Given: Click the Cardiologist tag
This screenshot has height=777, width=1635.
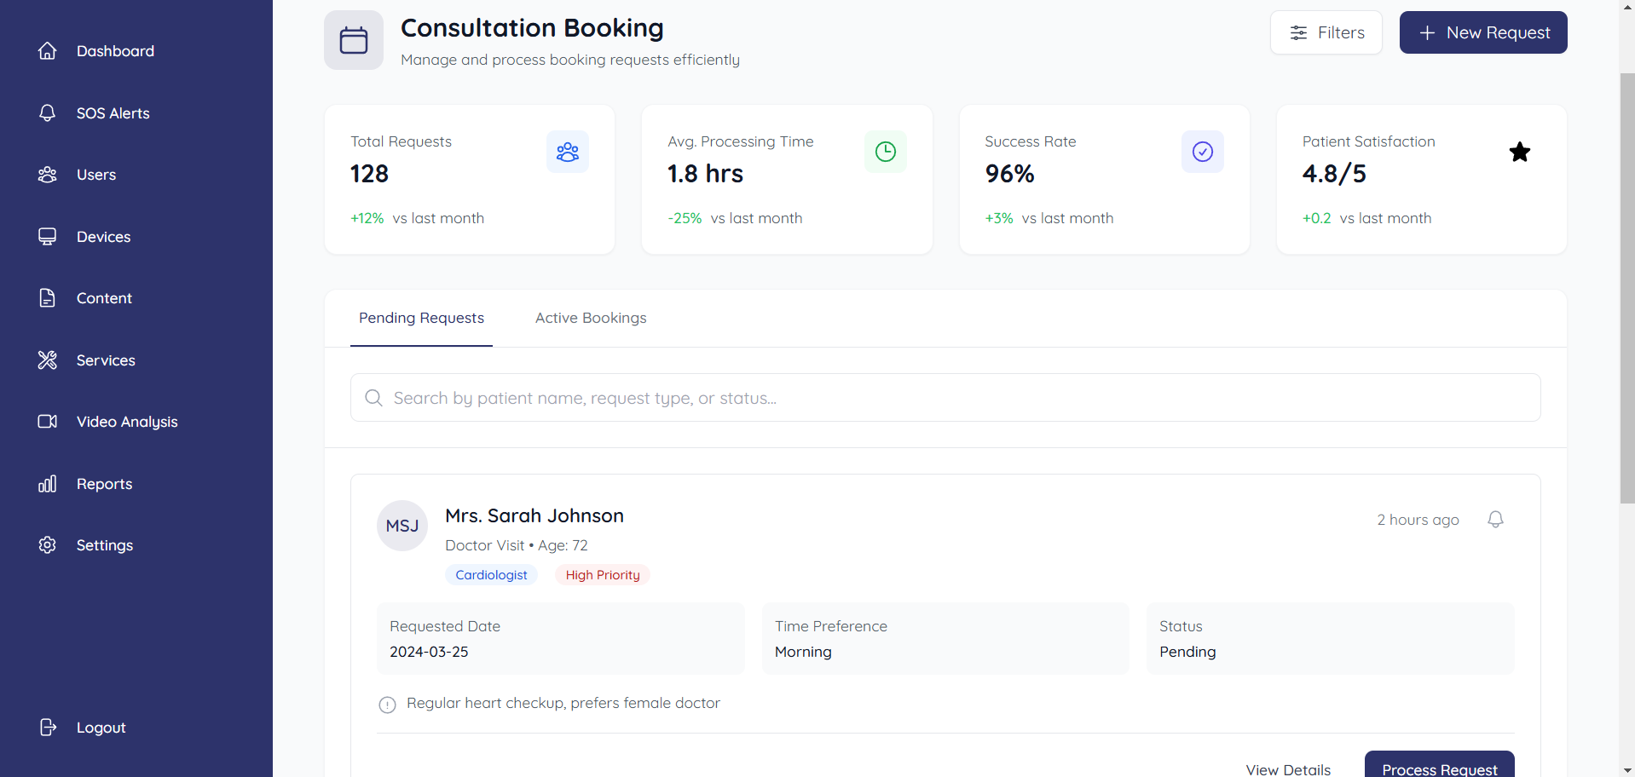Looking at the screenshot, I should 491,575.
